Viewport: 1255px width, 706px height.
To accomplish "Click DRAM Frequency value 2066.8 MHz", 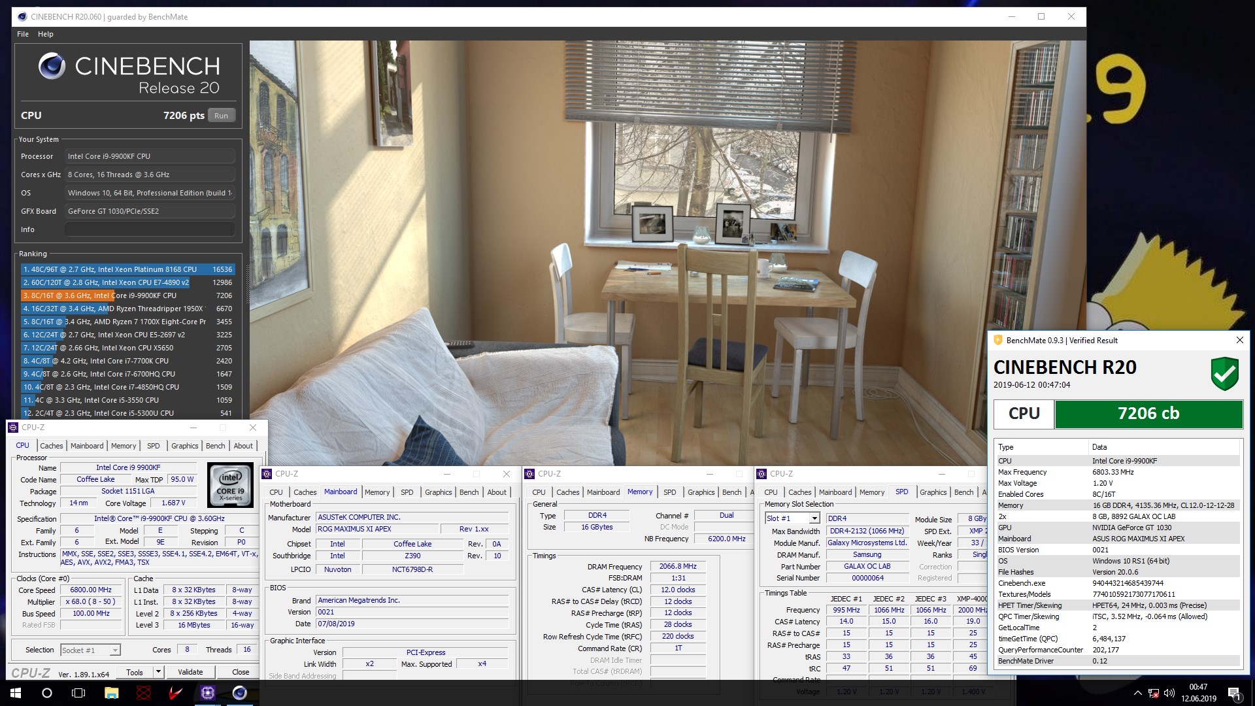I will (x=678, y=567).
